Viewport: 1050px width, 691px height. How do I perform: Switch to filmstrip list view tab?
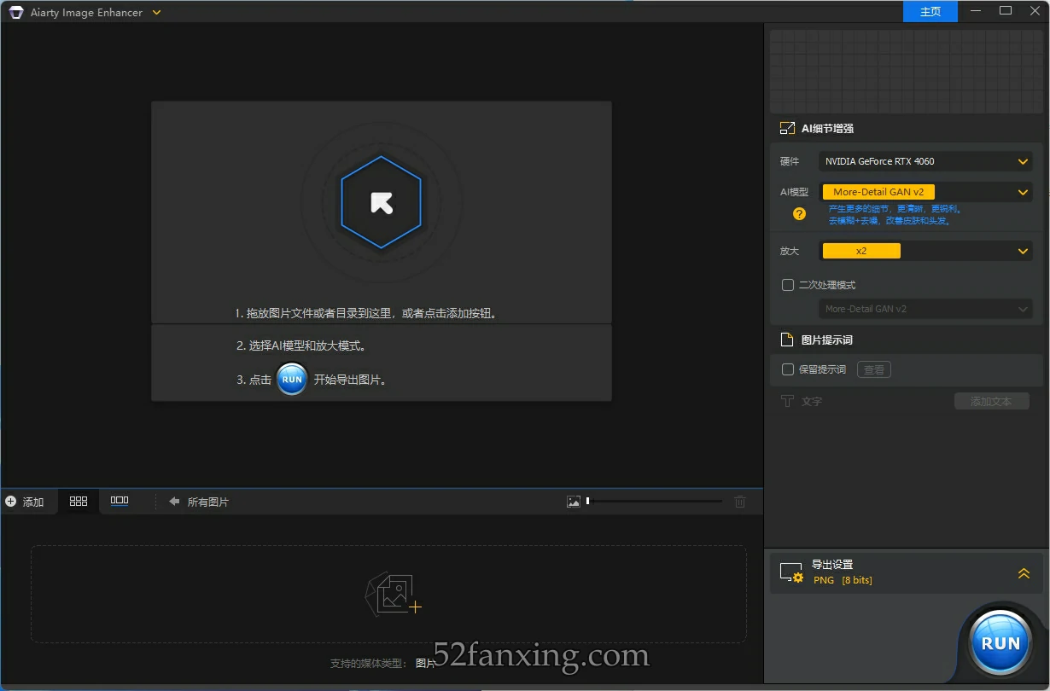pos(120,502)
